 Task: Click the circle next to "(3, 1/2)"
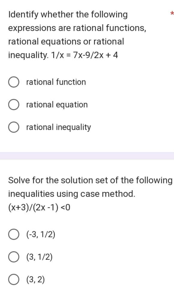pyautogui.click(x=14, y=257)
